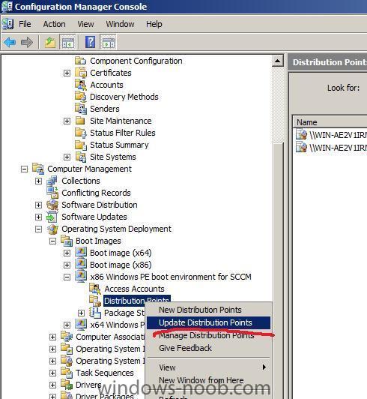Expand the Software Updates node
The width and height of the screenshot is (367, 399).
point(38,217)
